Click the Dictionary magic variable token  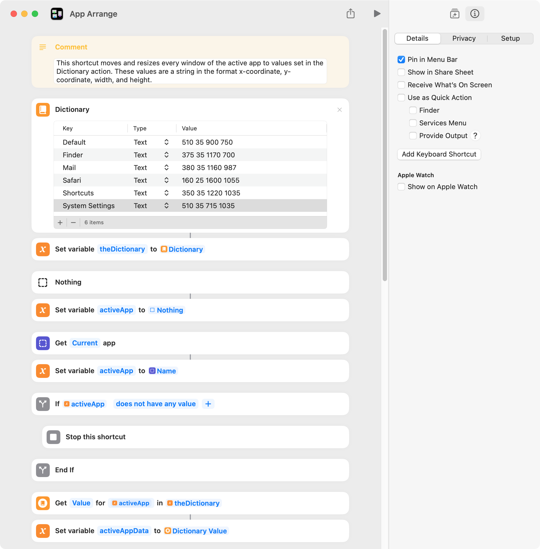point(182,249)
